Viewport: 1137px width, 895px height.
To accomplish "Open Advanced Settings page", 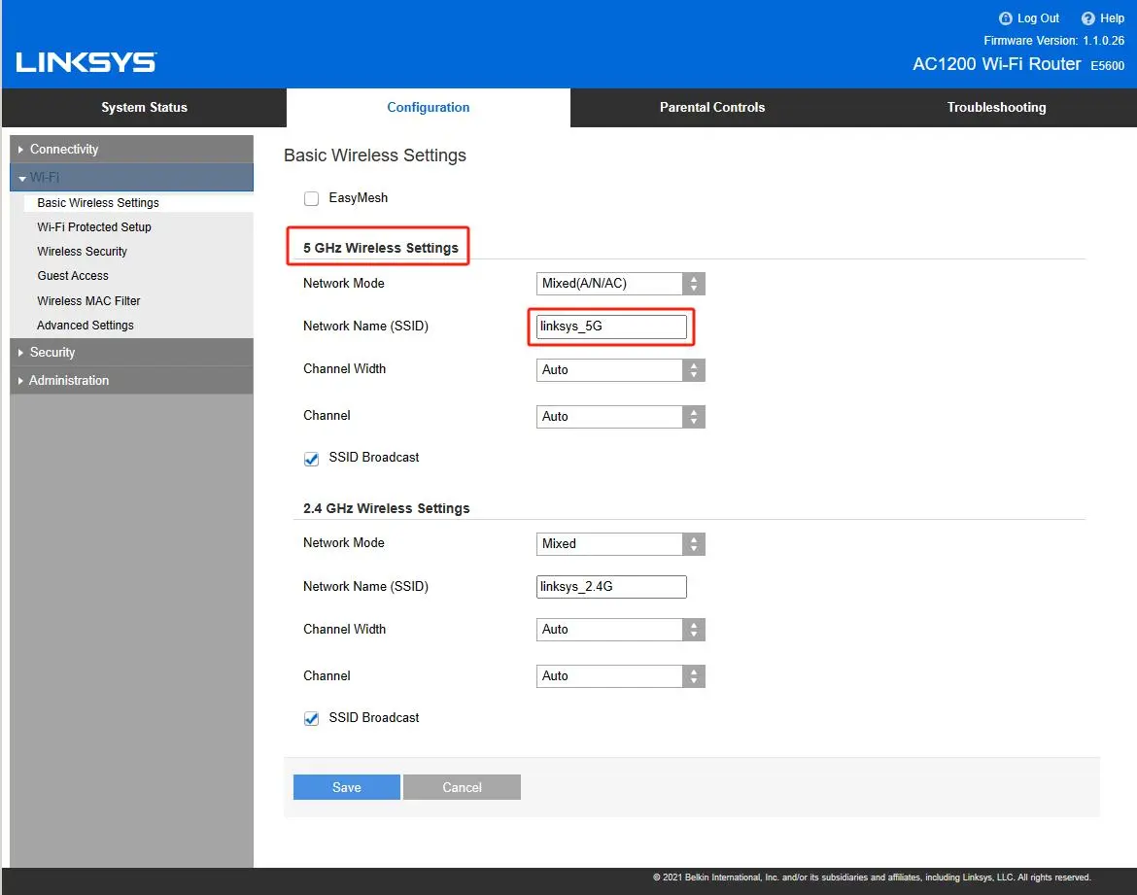I will click(85, 326).
